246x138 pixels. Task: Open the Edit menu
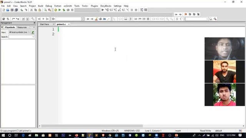pos(9,6)
